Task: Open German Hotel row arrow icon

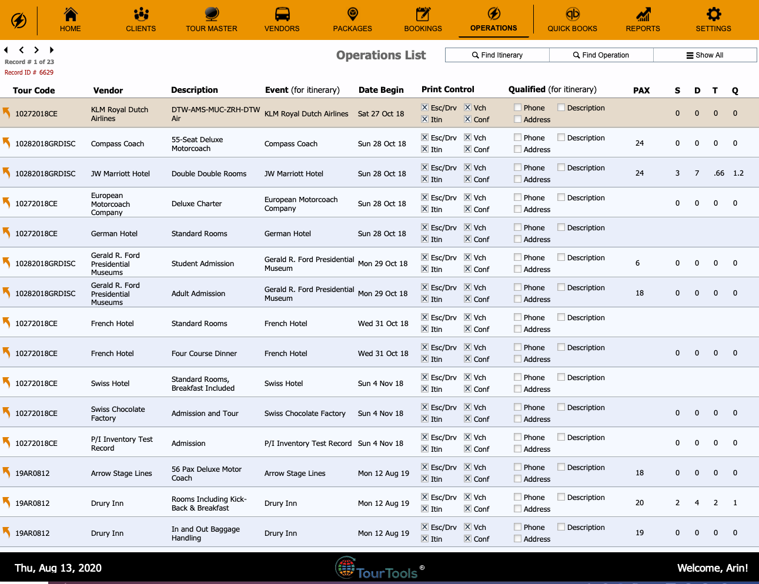Action: [x=6, y=233]
